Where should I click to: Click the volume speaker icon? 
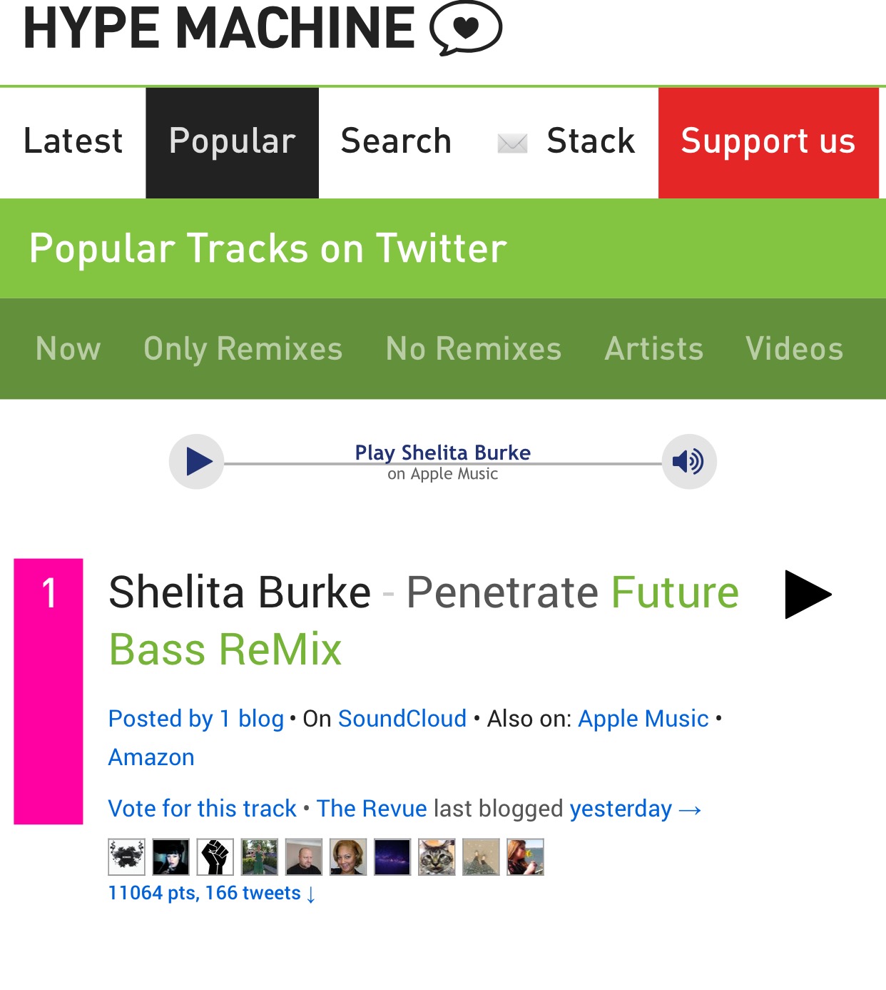click(x=687, y=462)
